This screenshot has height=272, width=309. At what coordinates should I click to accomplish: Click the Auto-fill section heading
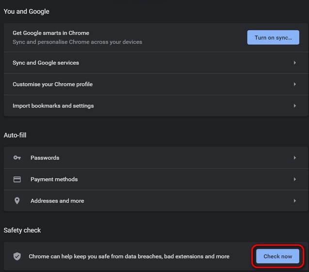pos(15,135)
